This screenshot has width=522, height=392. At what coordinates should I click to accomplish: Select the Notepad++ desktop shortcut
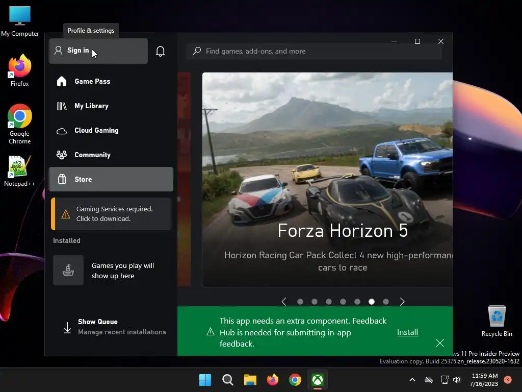[19, 171]
